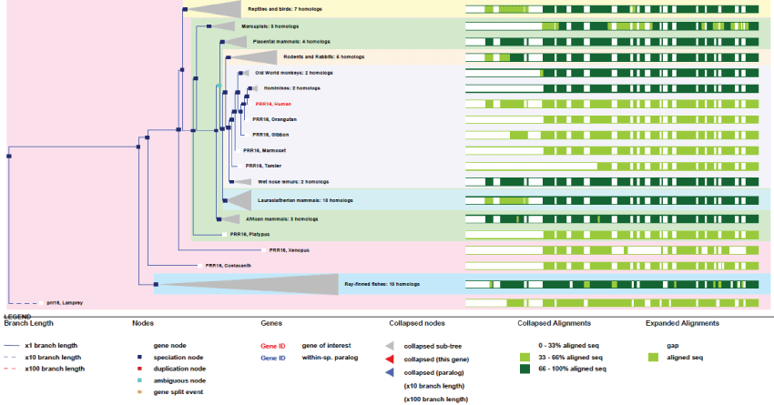The height and width of the screenshot is (405, 774).
Task: Click the Ray-finned fishes alignment bar
Action: point(611,284)
